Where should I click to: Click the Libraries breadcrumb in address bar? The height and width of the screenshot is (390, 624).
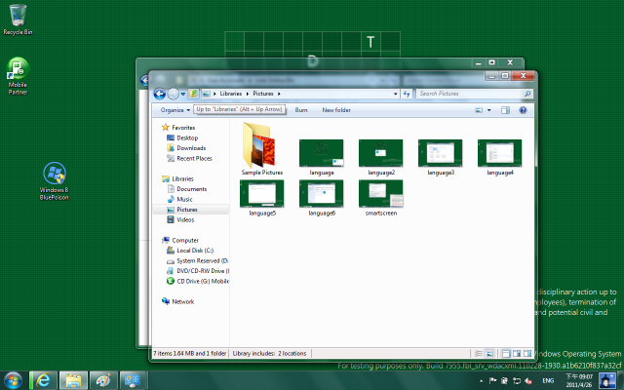click(231, 94)
